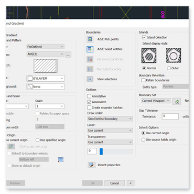Click the View selections magnifier icon
Viewport: 194px width, 194px height.
coord(90,79)
